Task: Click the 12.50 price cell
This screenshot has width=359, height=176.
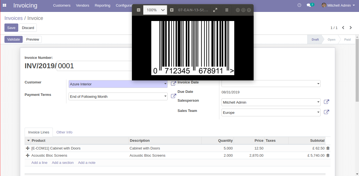Action: click(249, 148)
